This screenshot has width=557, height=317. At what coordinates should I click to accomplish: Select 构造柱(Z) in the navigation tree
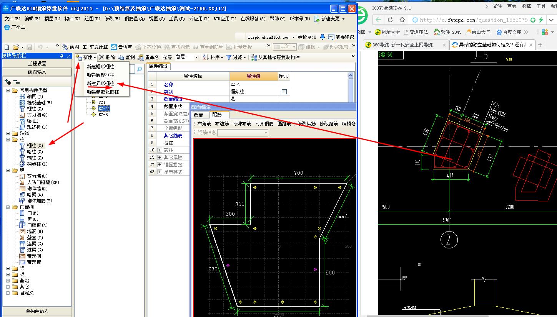click(x=33, y=164)
